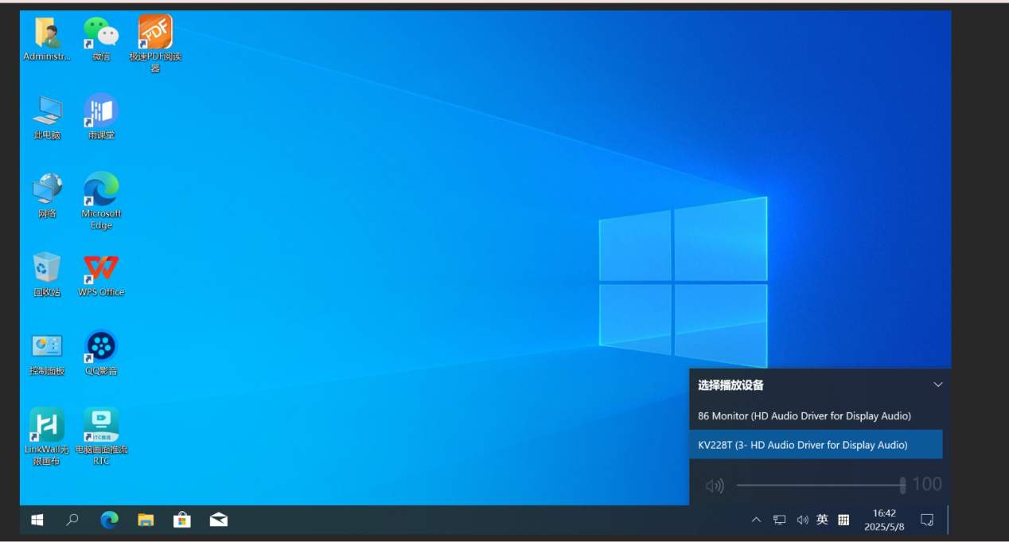Open the notification center button
Viewport: 1009px width, 542px height.
[x=926, y=520]
